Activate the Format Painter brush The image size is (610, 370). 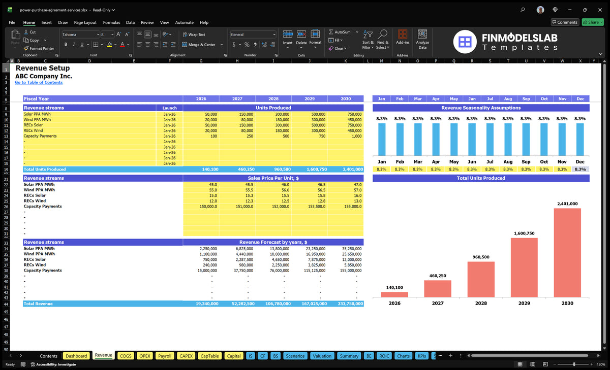[x=26, y=48]
